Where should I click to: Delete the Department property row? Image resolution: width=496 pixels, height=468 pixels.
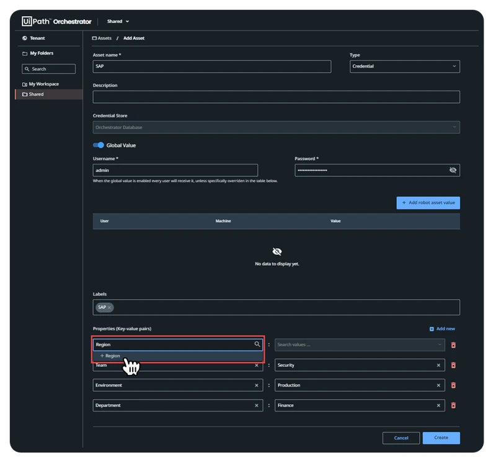coord(453,405)
